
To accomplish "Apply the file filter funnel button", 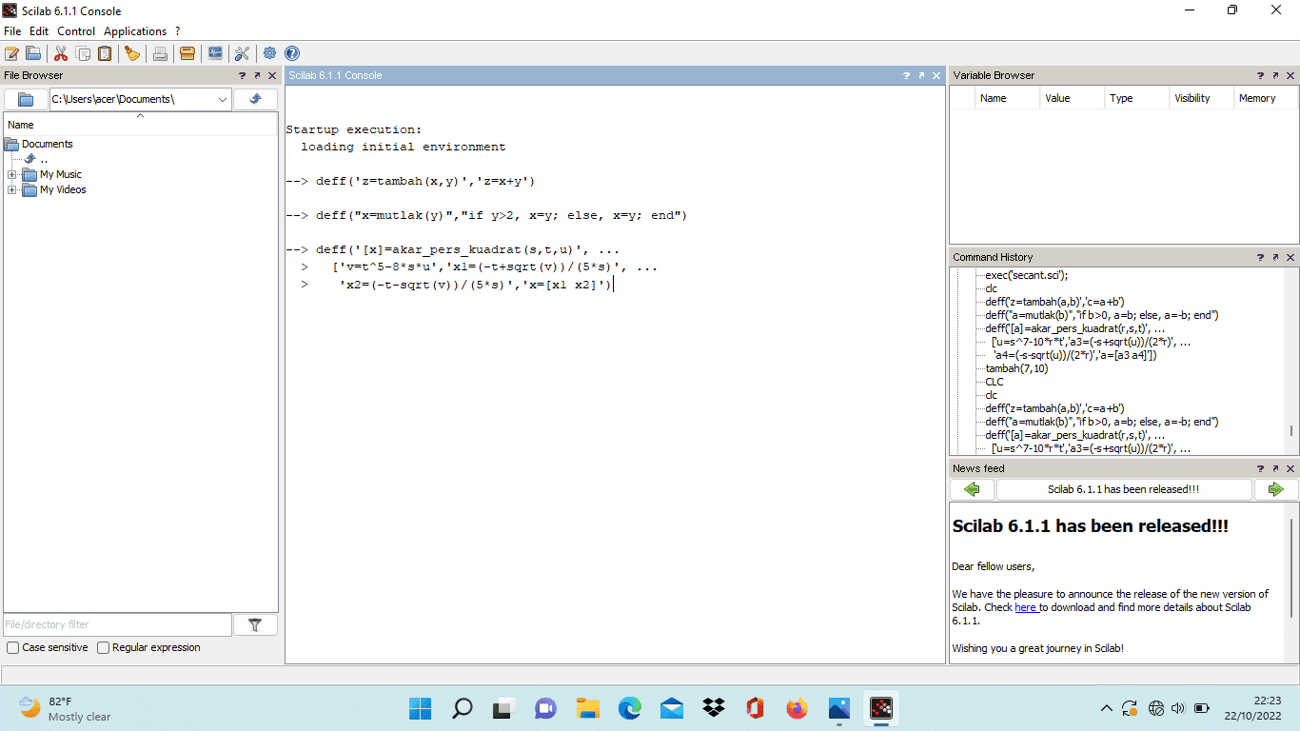I will point(255,624).
